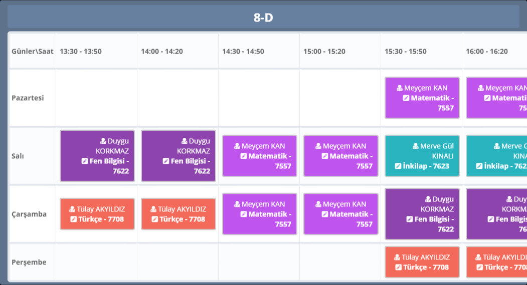Click edit icon in Salı 13:30 Fen Bilgisi card
This screenshot has height=285, width=527.
[85, 161]
